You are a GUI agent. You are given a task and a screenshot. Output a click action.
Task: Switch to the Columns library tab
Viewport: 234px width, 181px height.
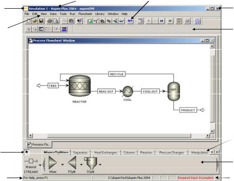coord(129,152)
